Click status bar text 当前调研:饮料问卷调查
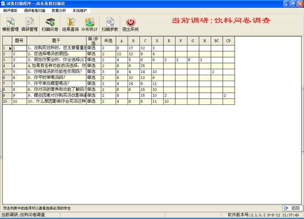The width and height of the screenshot is (304, 219). [23, 215]
